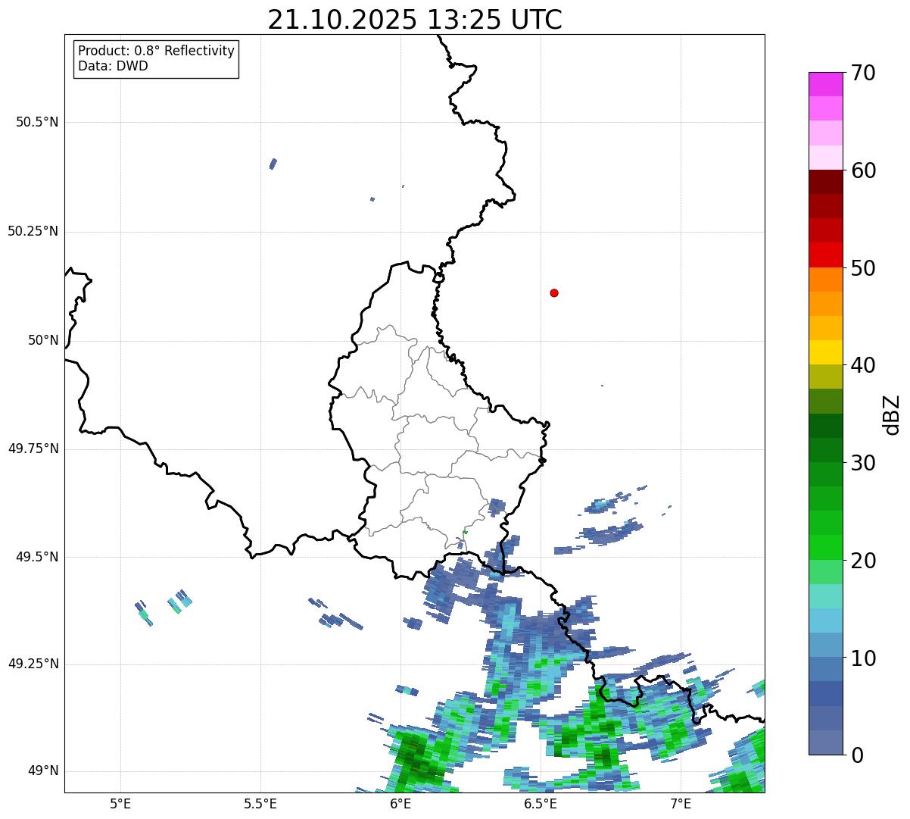
Task: Click the 49.25°N latitude label
Action: (33, 664)
